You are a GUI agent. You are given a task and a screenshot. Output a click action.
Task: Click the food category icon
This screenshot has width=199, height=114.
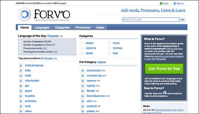tap(109, 53)
